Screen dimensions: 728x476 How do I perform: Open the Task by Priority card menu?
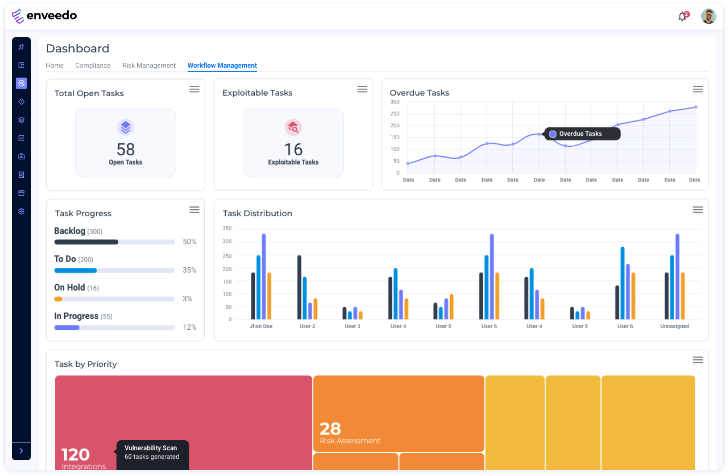698,360
